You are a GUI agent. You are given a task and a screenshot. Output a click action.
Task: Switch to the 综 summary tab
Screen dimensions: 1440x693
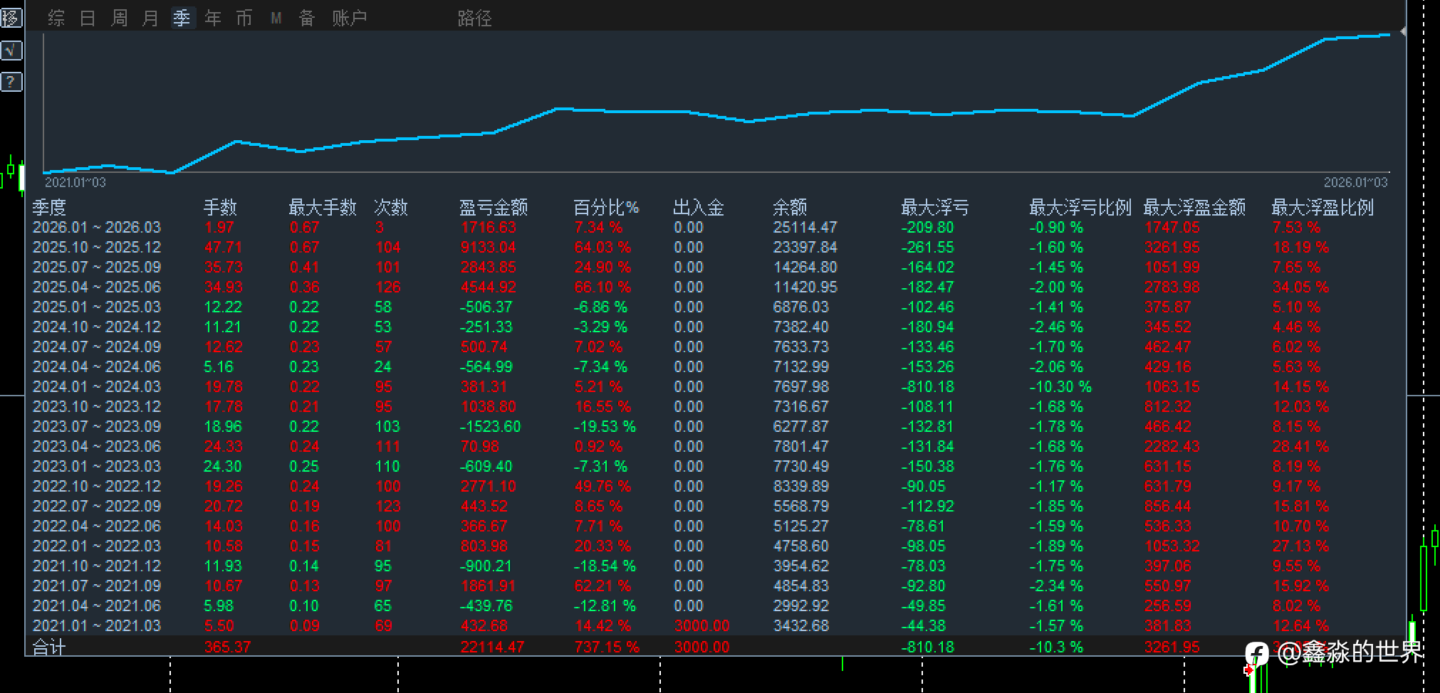56,18
